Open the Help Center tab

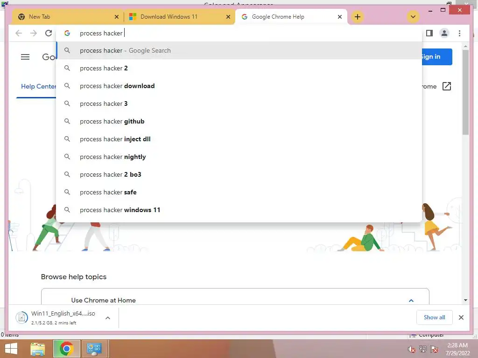(x=38, y=86)
